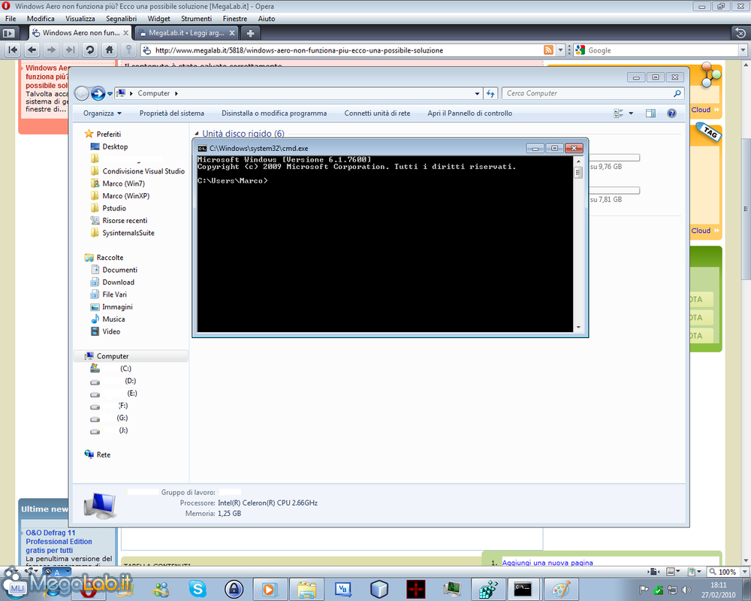Open the Google search engine dropdown arrow

[x=743, y=50]
